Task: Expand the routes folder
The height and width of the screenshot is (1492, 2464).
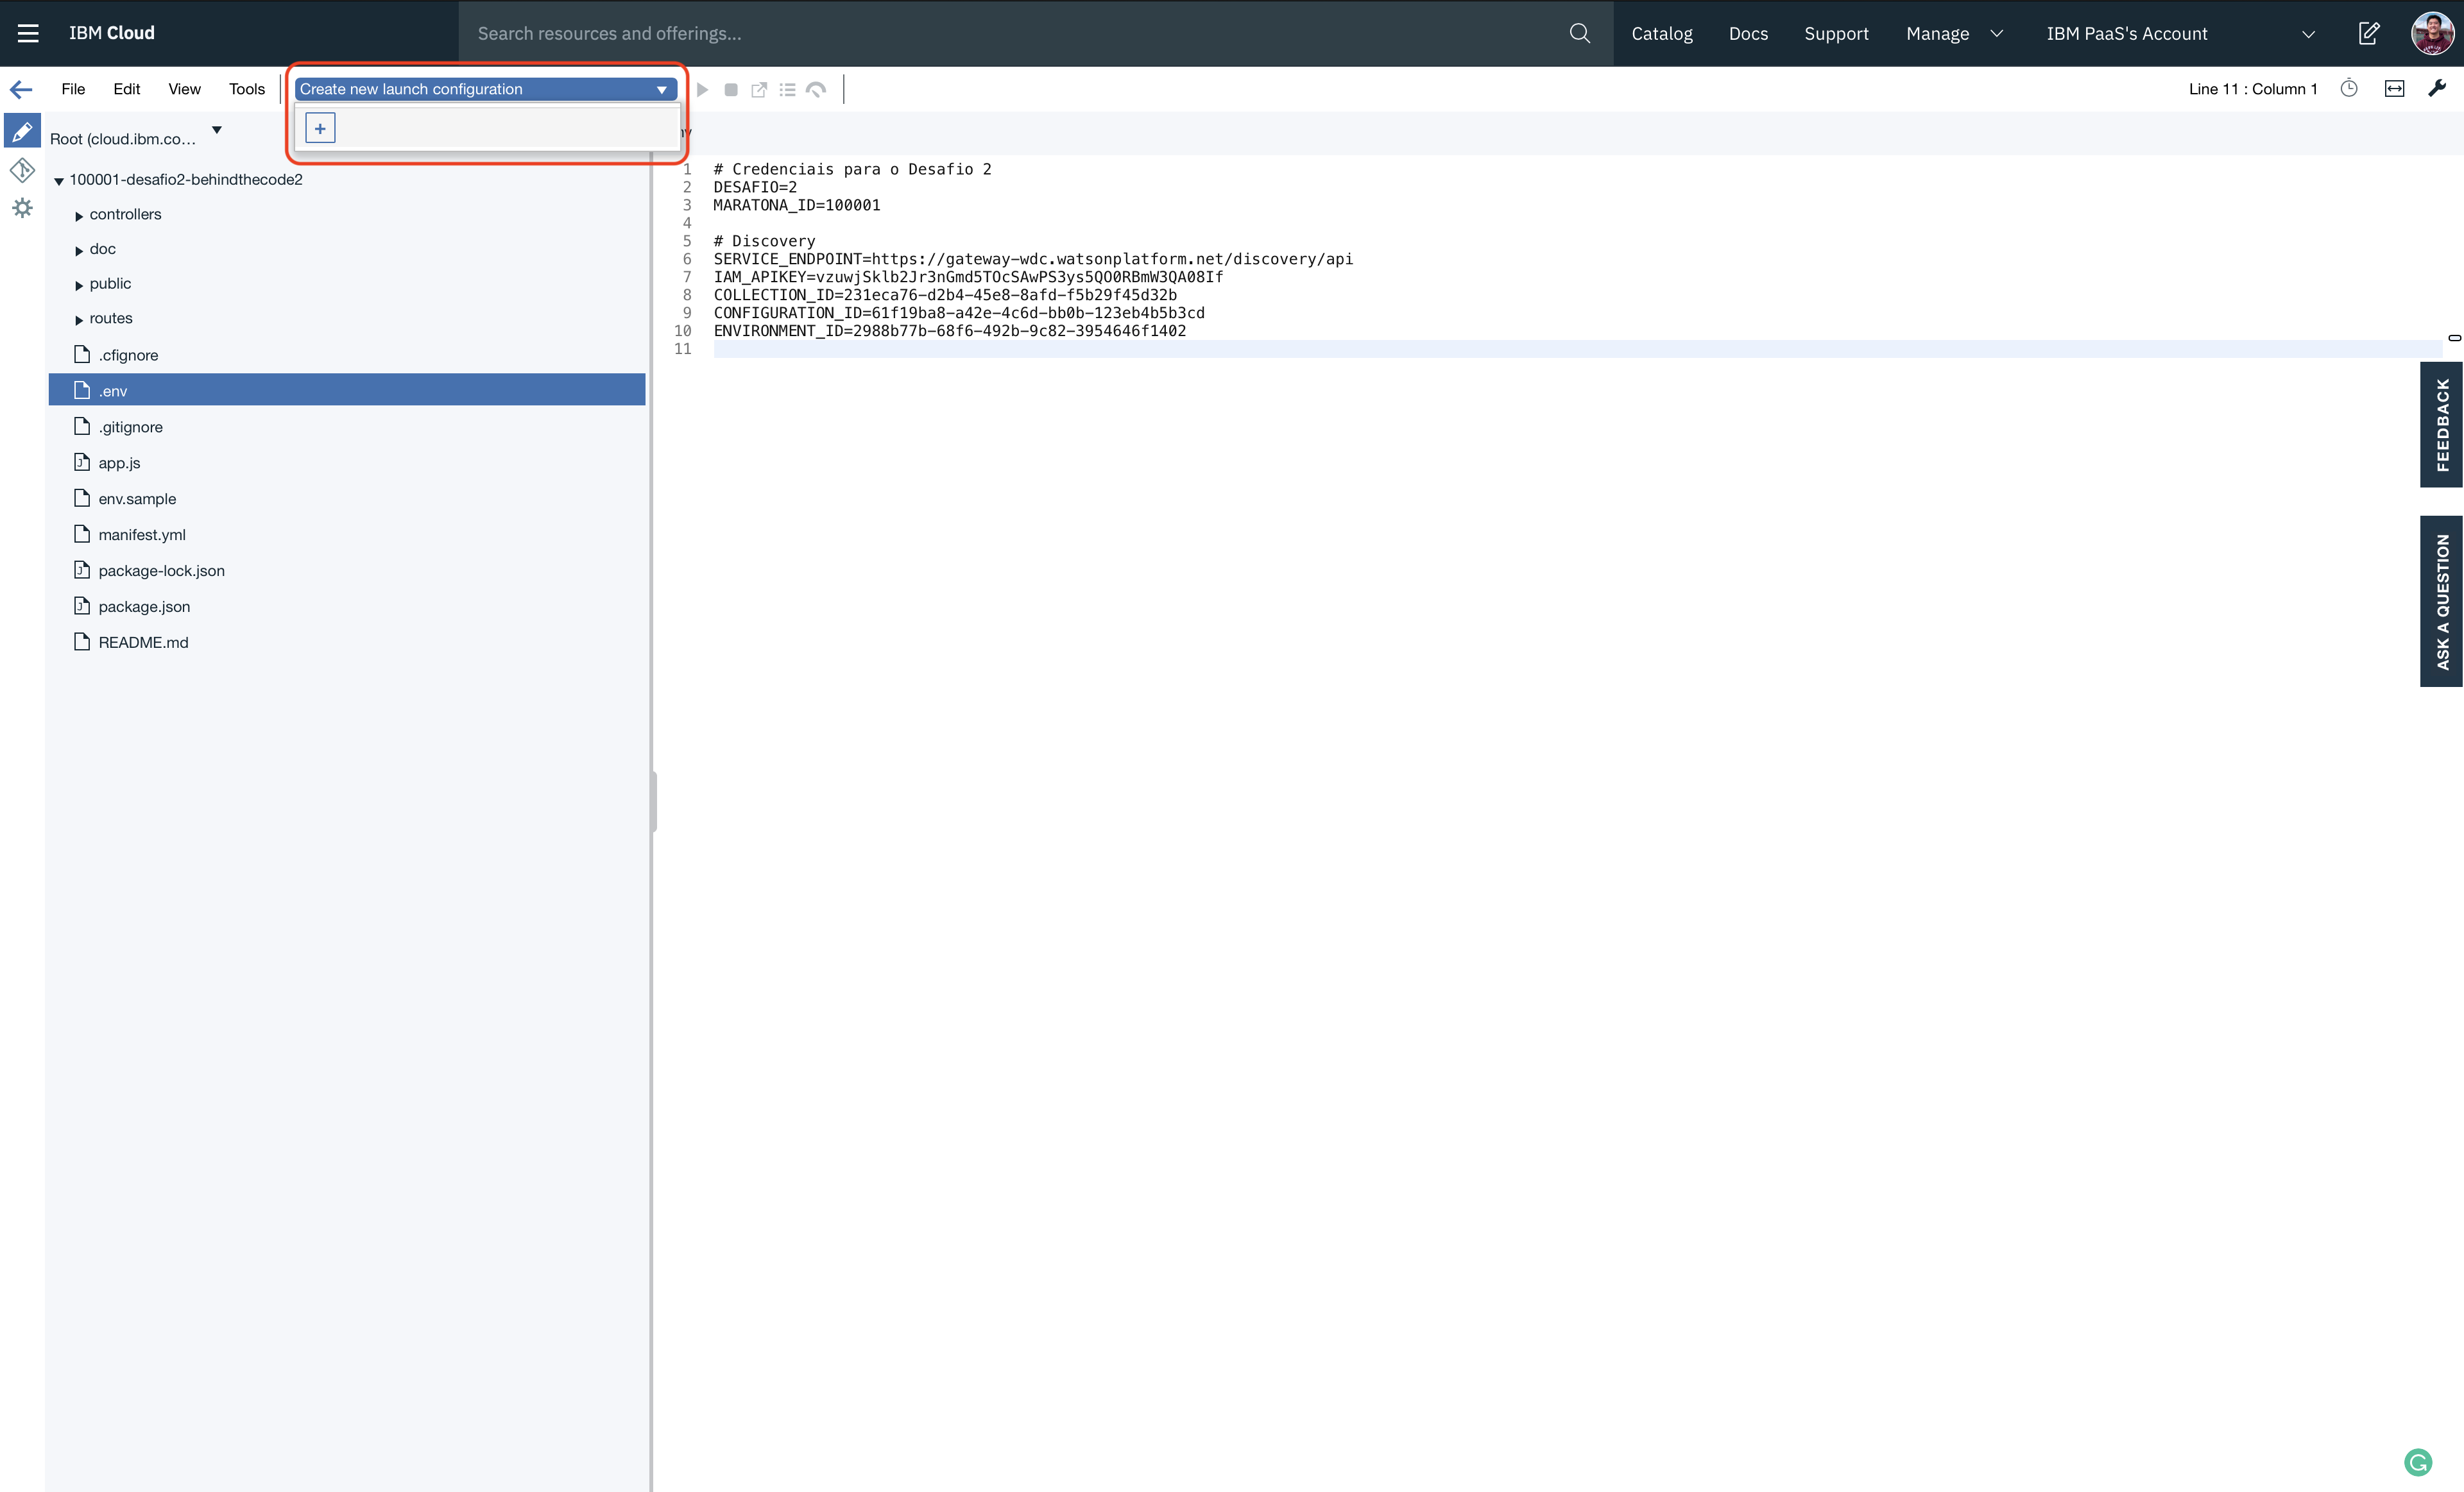Action: (79, 320)
